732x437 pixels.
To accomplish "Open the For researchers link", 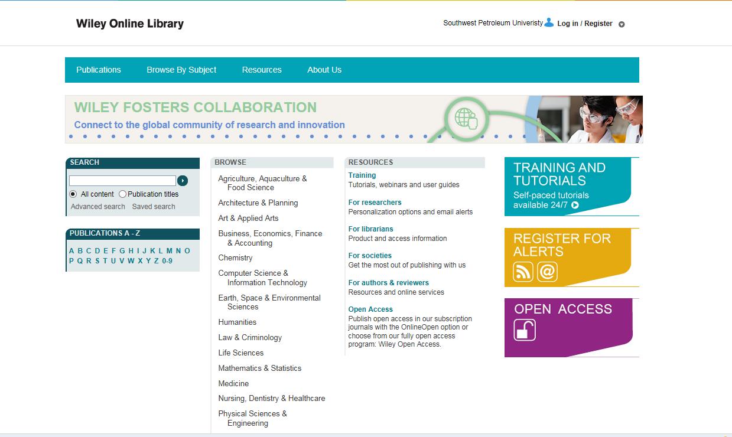I will pyautogui.click(x=375, y=203).
